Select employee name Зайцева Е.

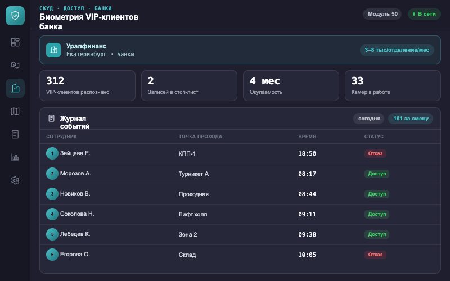pyautogui.click(x=75, y=153)
